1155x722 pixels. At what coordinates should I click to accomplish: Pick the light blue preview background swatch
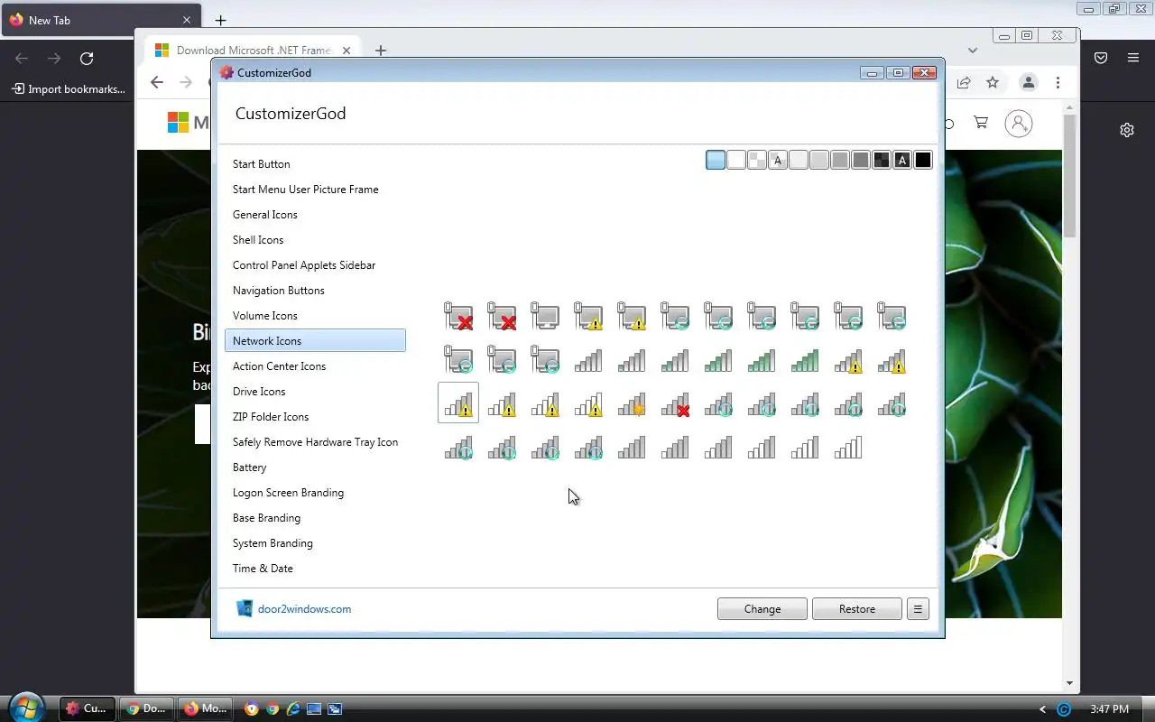pos(716,161)
